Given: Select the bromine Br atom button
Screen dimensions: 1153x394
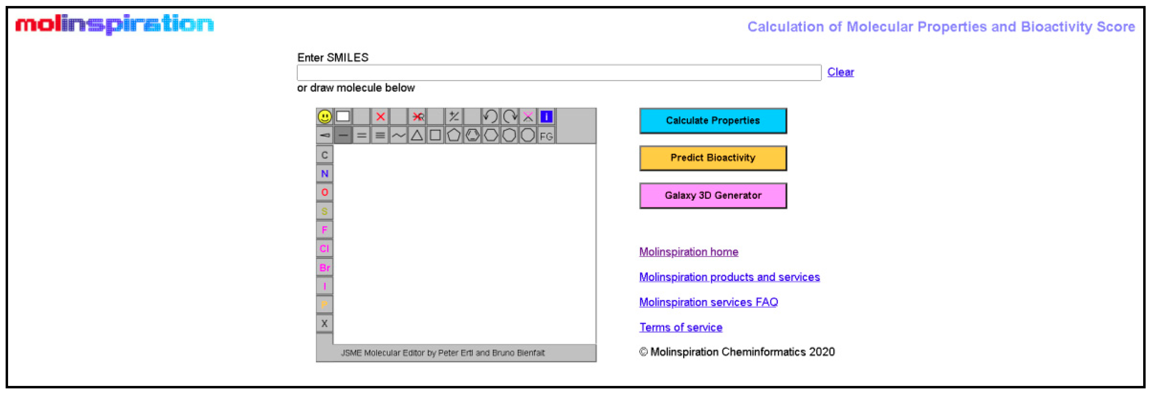Looking at the screenshot, I should [325, 268].
